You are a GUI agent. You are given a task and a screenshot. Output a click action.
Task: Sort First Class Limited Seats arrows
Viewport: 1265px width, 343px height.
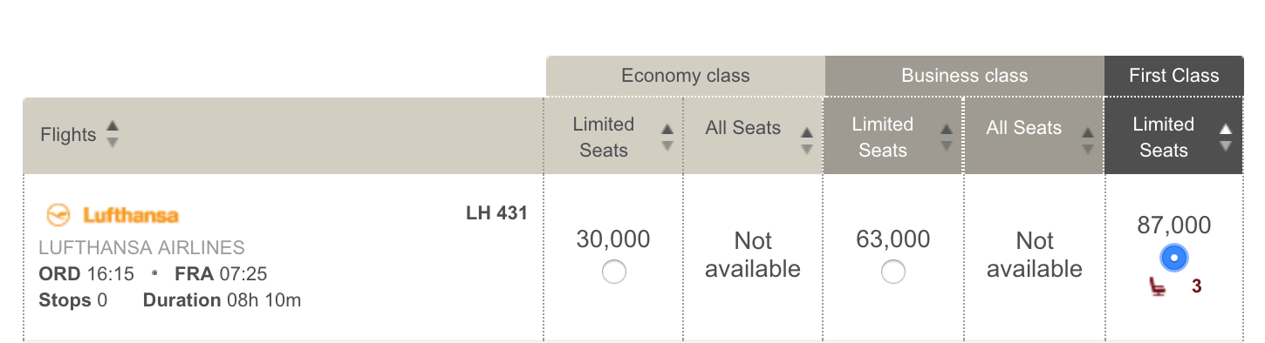click(1226, 138)
